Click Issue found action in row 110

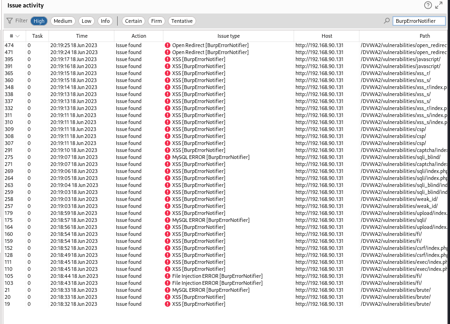pyautogui.click(x=128, y=269)
